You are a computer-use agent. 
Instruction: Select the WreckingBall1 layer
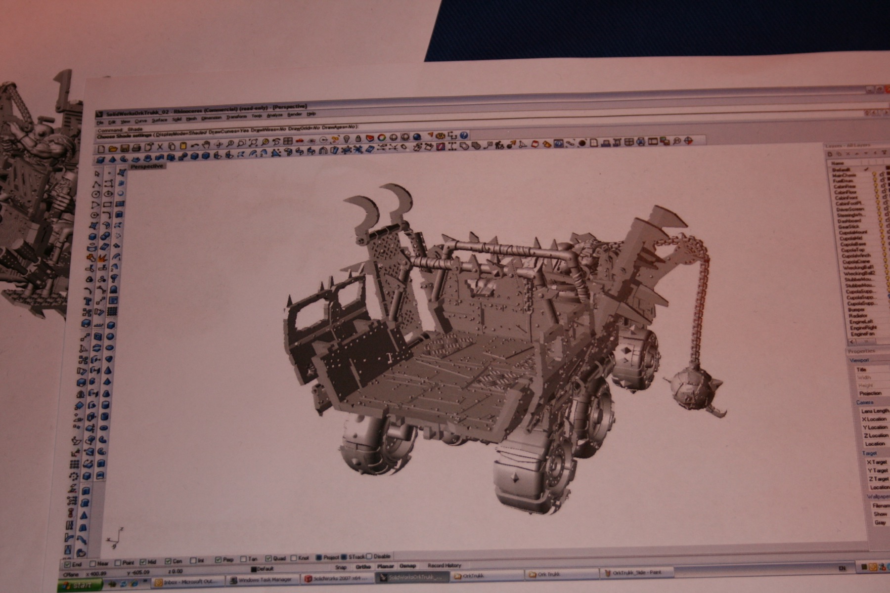tap(858, 267)
